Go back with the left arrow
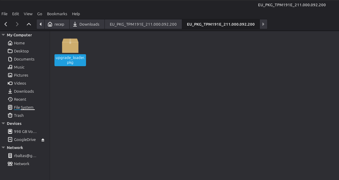 pos(6,24)
